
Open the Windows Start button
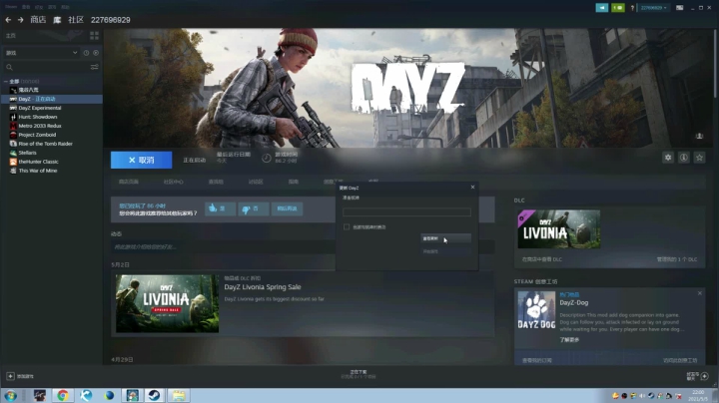(11, 396)
